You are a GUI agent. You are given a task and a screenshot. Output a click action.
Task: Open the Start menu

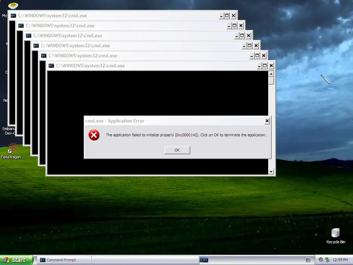point(17,260)
